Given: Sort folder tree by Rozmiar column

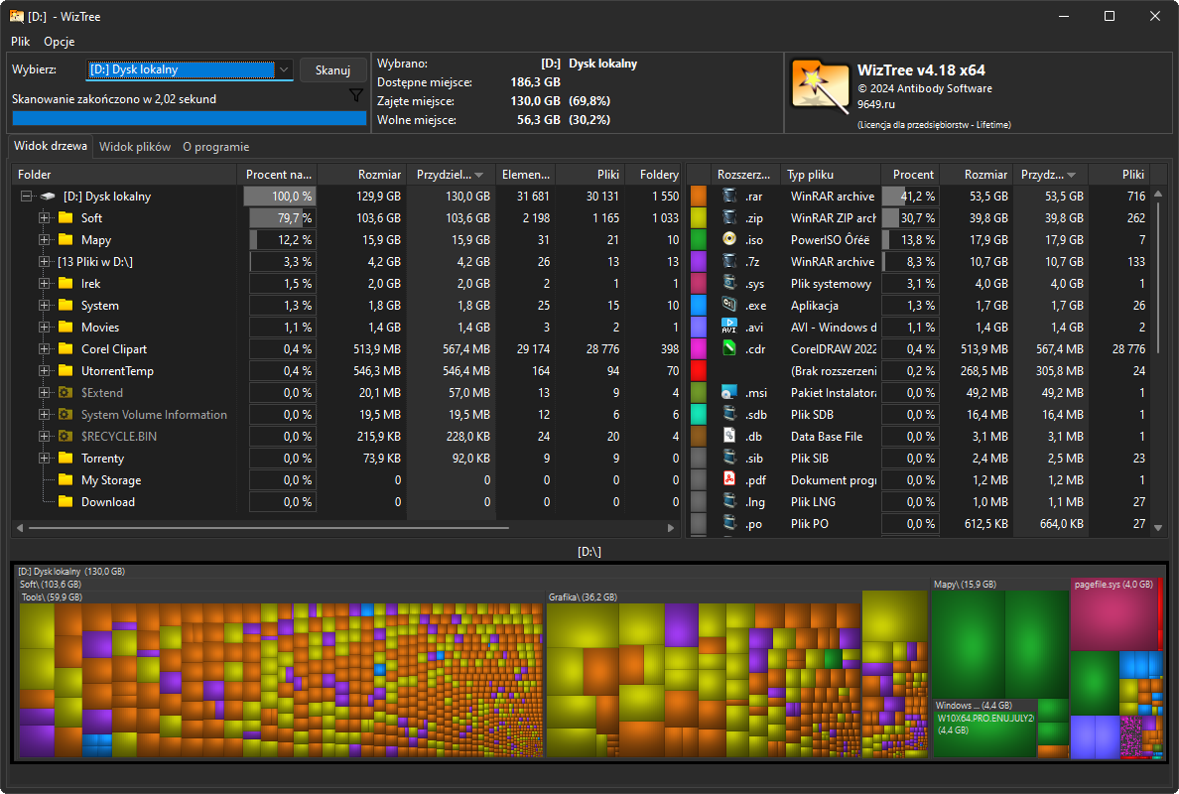Looking at the screenshot, I should click(x=362, y=175).
